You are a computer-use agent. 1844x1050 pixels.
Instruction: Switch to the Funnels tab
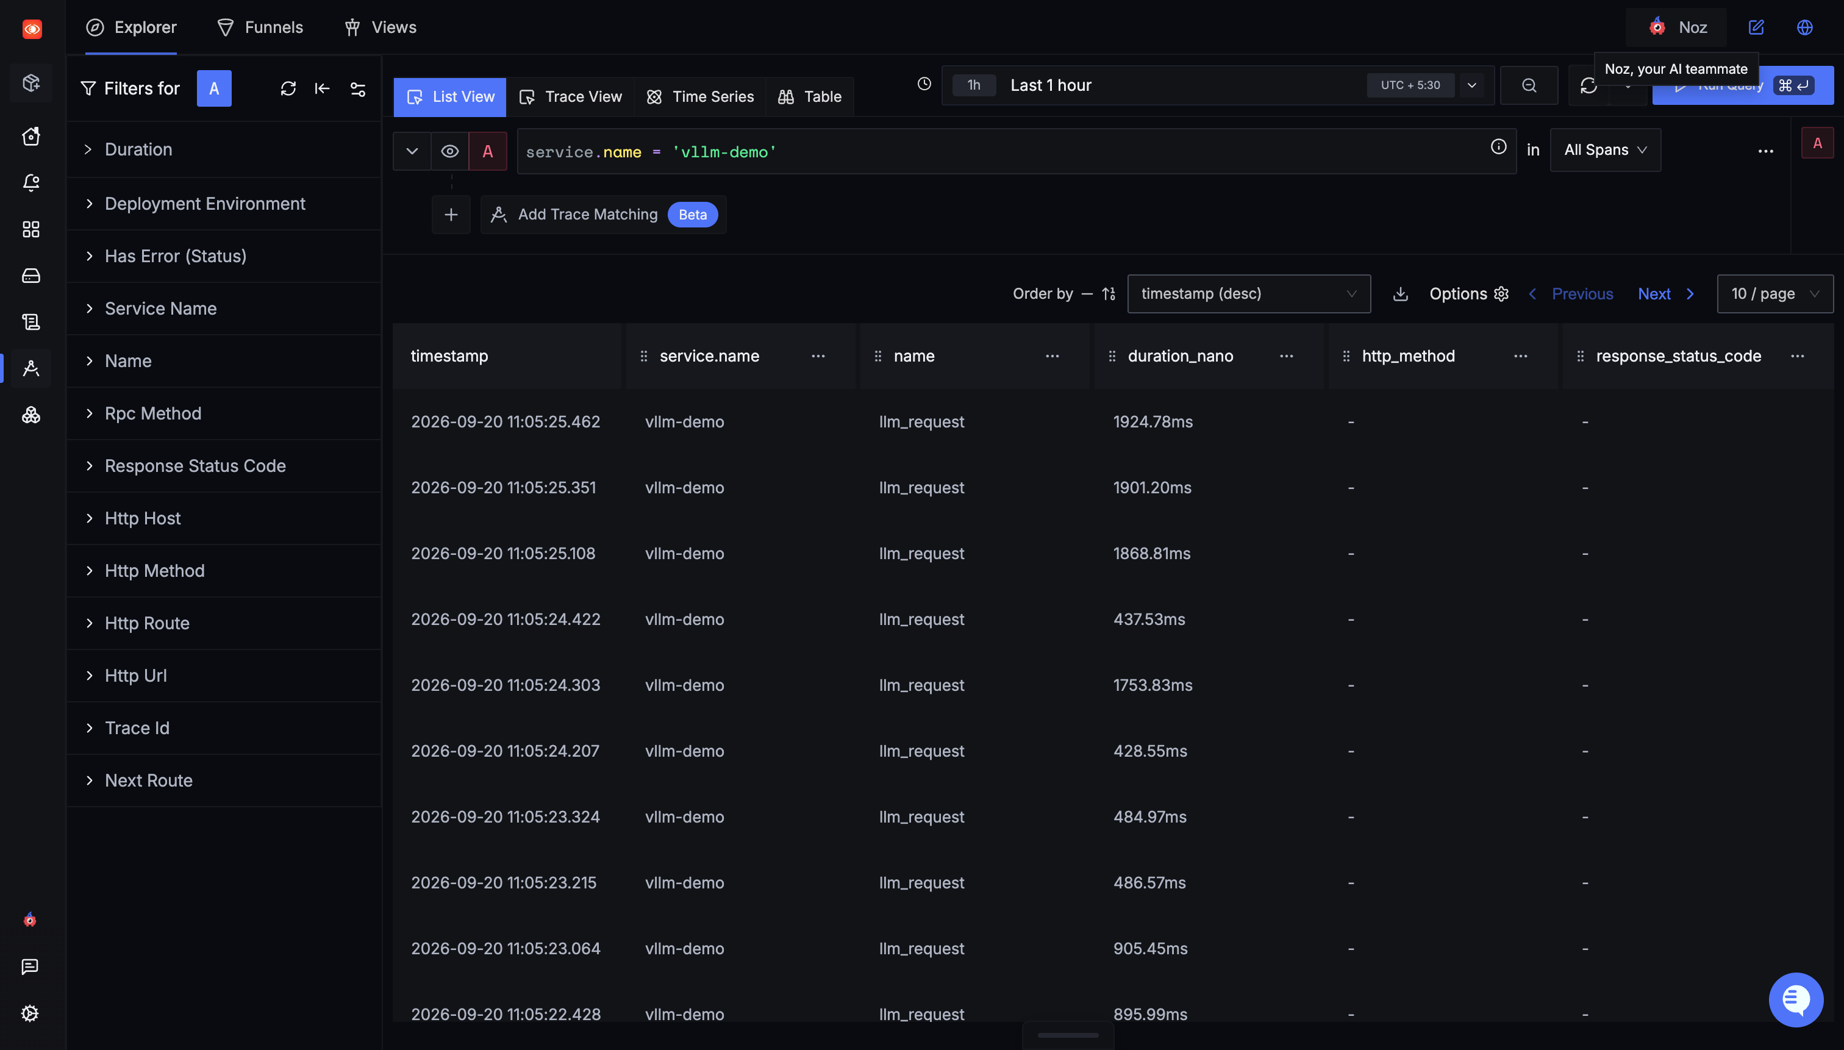260,27
